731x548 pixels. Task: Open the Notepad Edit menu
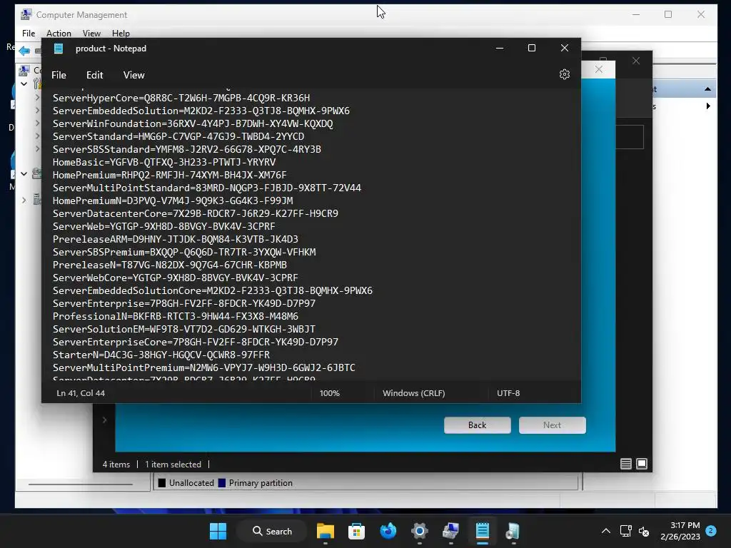tap(95, 75)
